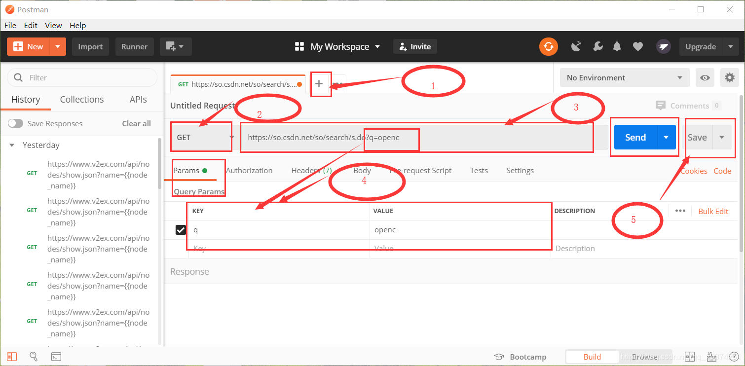Open the Authorization tab
Viewport: 745px width, 366px height.
[x=249, y=171]
